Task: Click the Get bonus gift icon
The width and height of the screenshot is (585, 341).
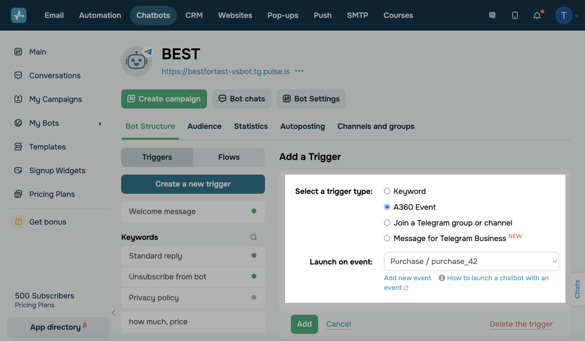Action: [19, 222]
